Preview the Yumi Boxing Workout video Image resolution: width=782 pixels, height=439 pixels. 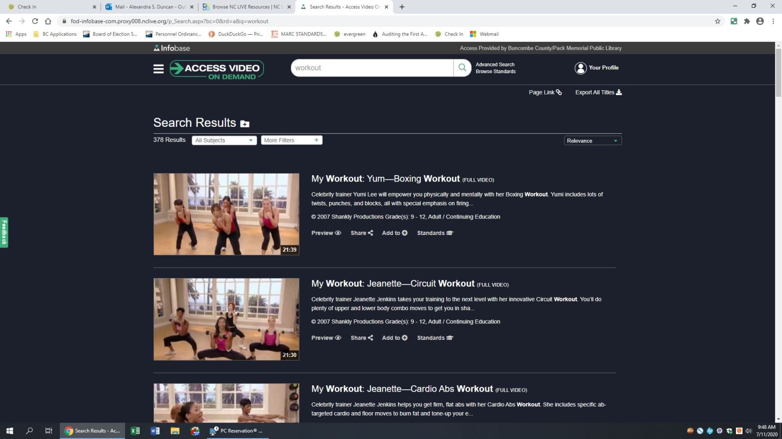(x=326, y=233)
